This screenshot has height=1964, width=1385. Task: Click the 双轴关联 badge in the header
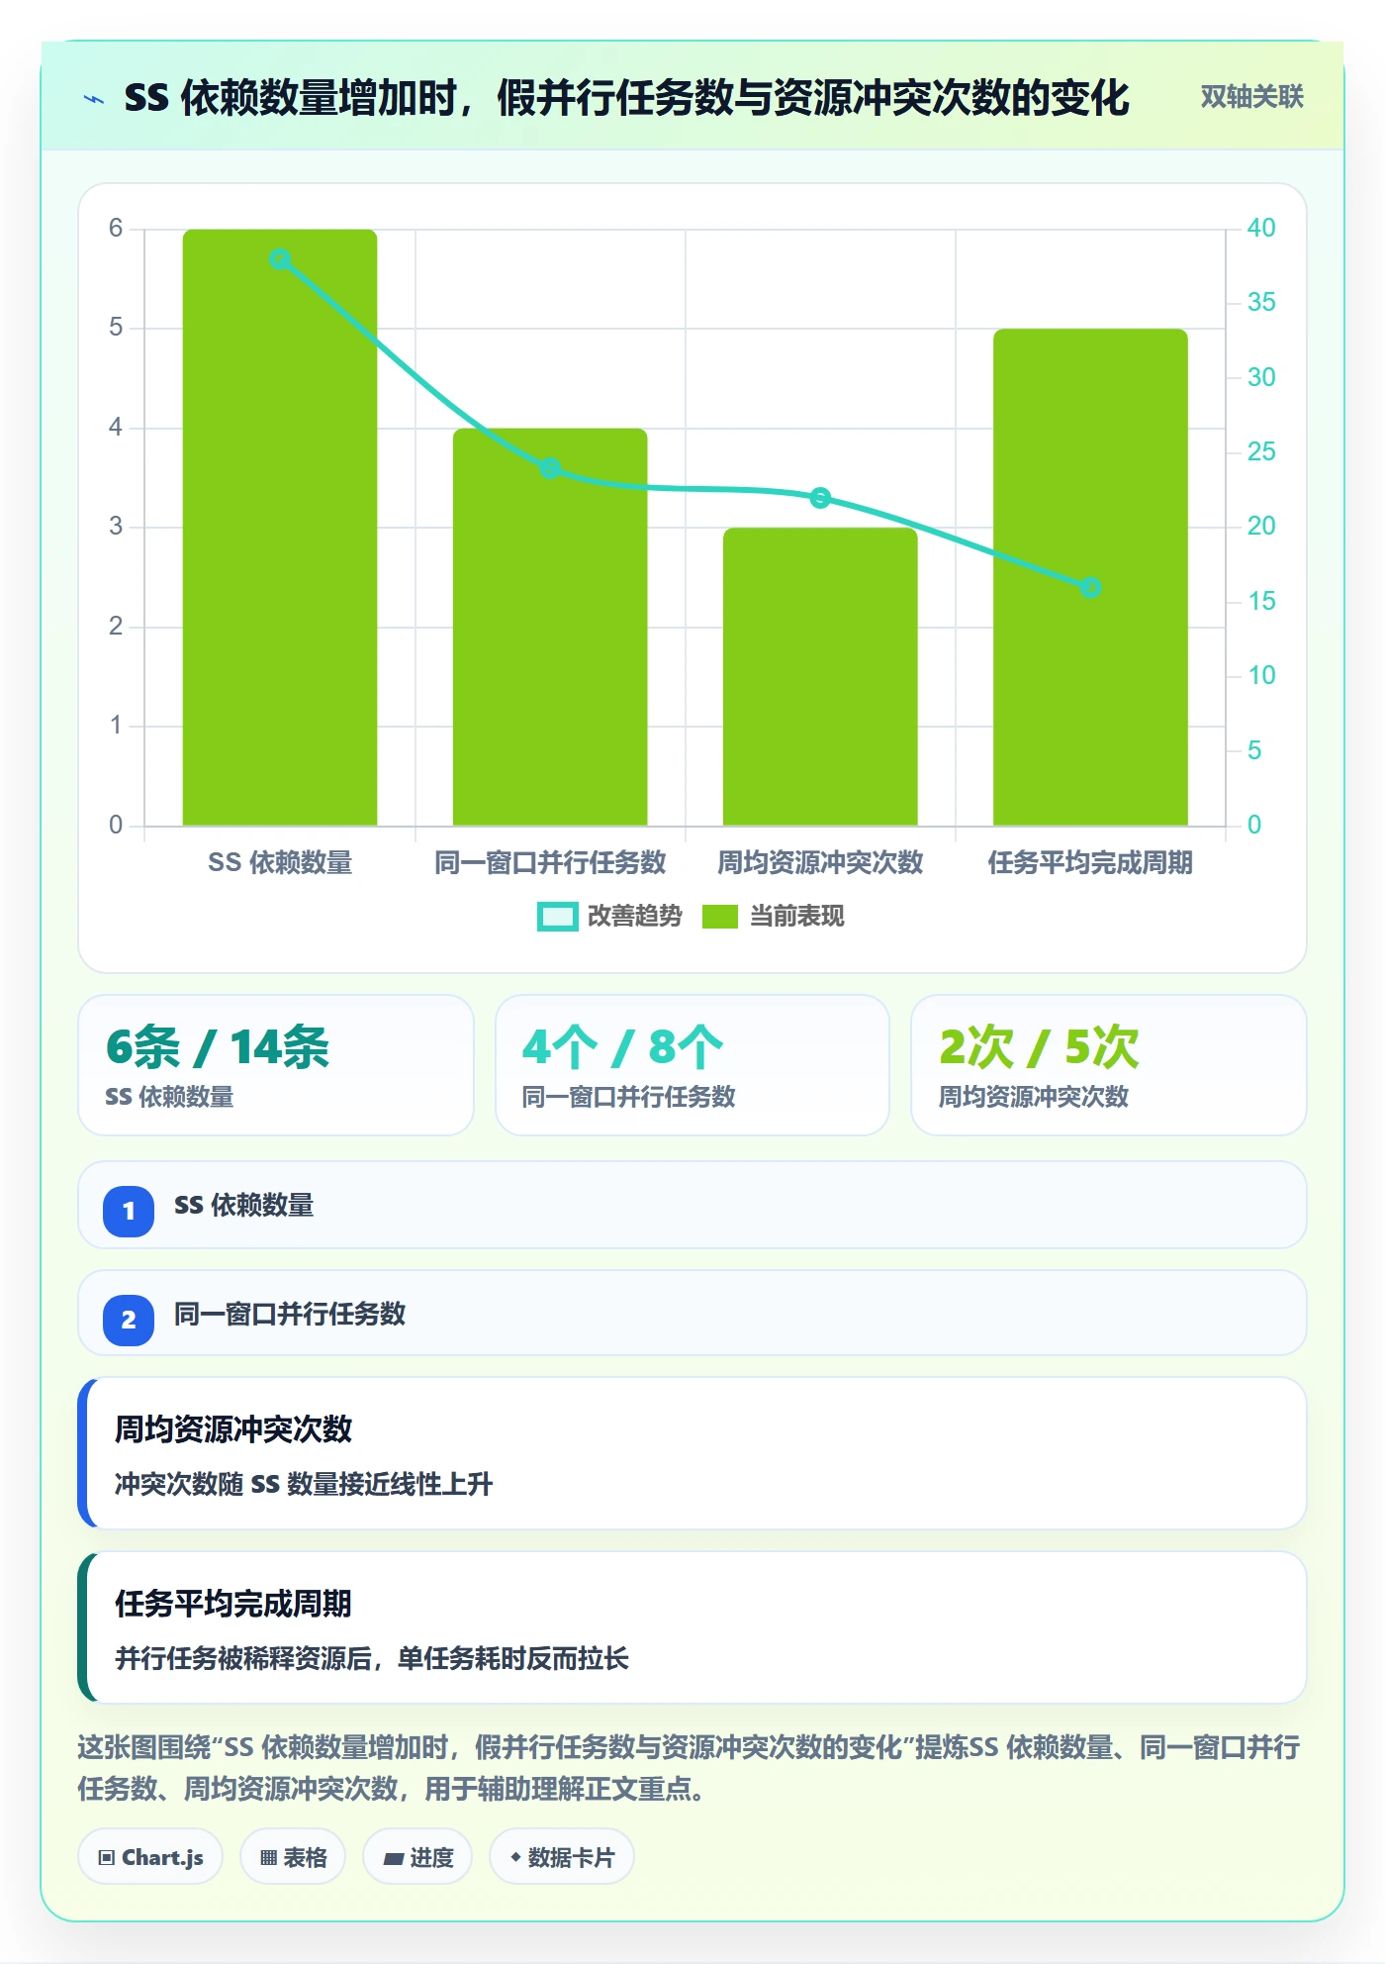point(1251,97)
